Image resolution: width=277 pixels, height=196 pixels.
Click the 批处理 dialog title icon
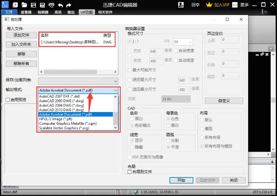coord(7,19)
